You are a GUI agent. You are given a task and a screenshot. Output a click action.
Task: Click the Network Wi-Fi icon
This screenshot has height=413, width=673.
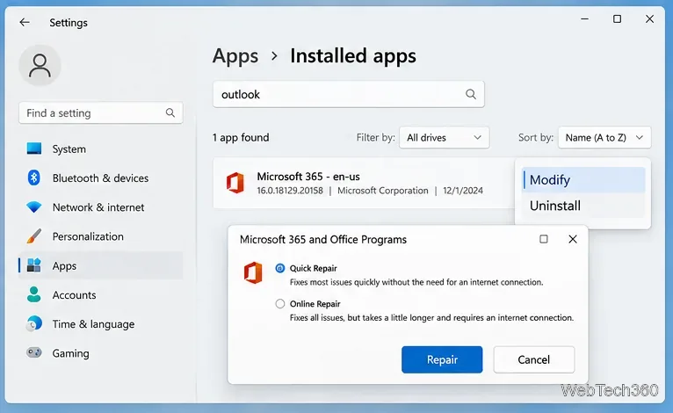[x=34, y=206]
